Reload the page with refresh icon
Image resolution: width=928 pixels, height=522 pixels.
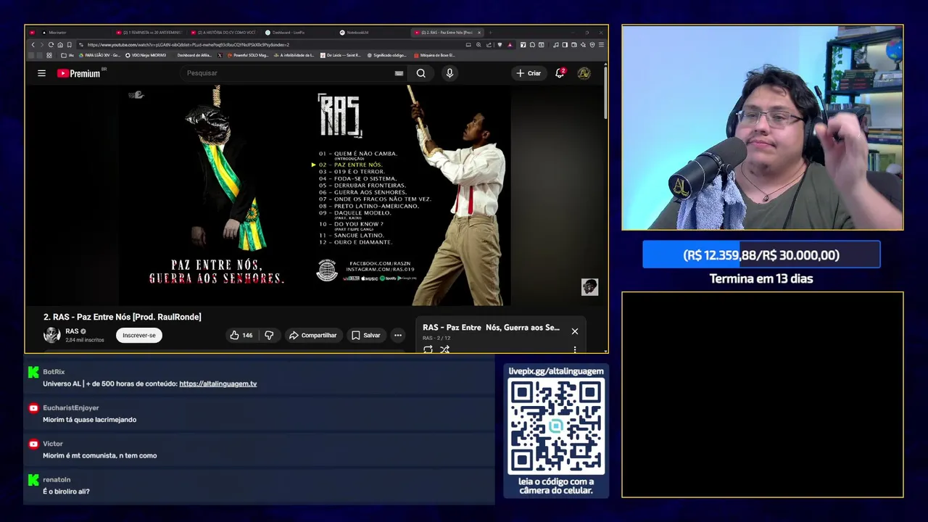(x=51, y=45)
